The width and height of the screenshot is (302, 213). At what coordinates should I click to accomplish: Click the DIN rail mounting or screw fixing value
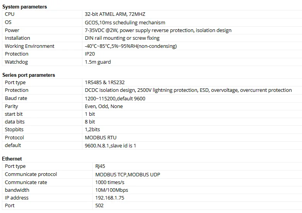coord(122,38)
